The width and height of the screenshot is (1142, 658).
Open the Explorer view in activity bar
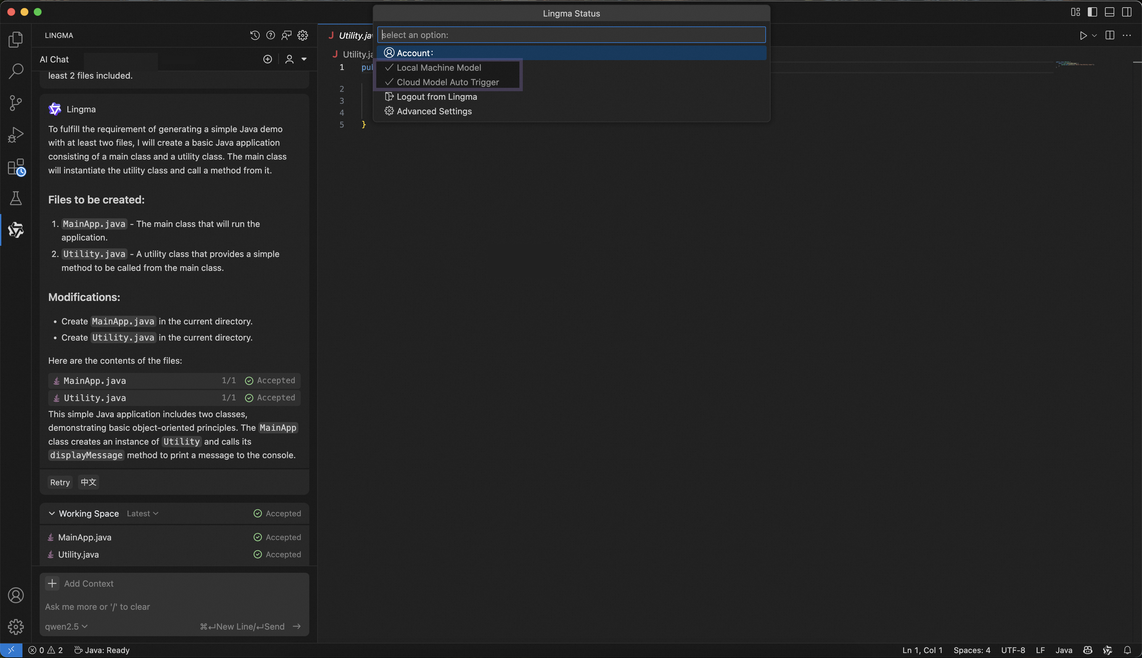tap(16, 40)
